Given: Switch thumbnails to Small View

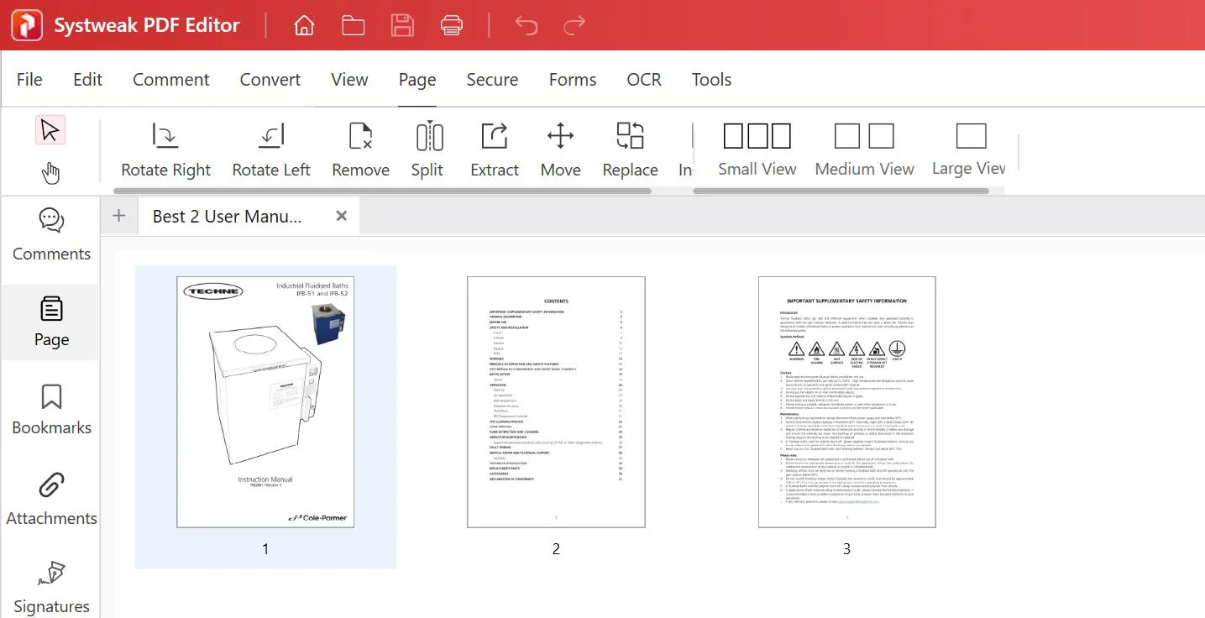Looking at the screenshot, I should coord(757,137).
